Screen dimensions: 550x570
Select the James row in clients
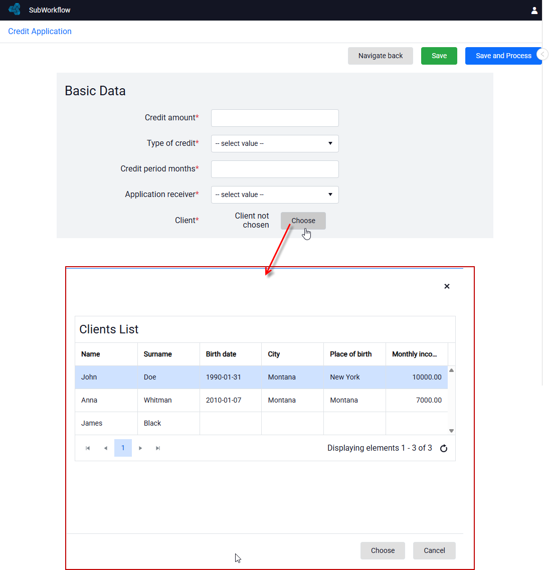click(x=261, y=423)
